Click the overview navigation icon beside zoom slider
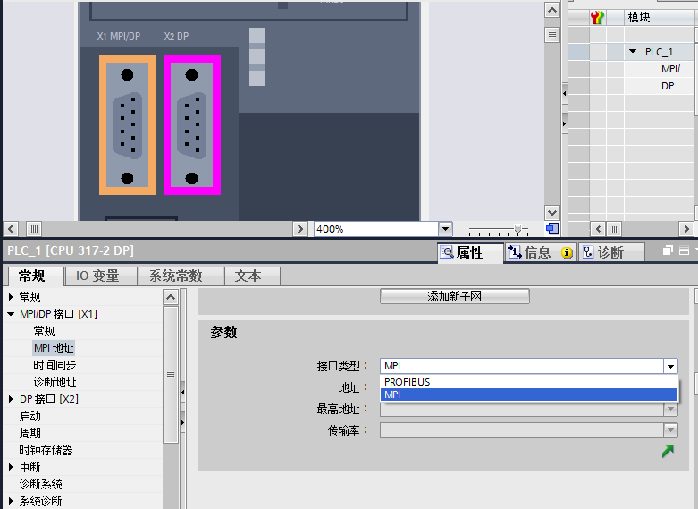The width and height of the screenshot is (698, 509). [x=552, y=229]
